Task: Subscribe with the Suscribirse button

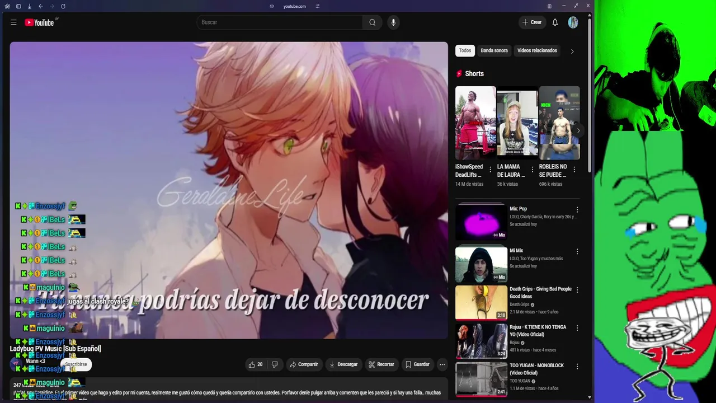Action: [x=76, y=364]
